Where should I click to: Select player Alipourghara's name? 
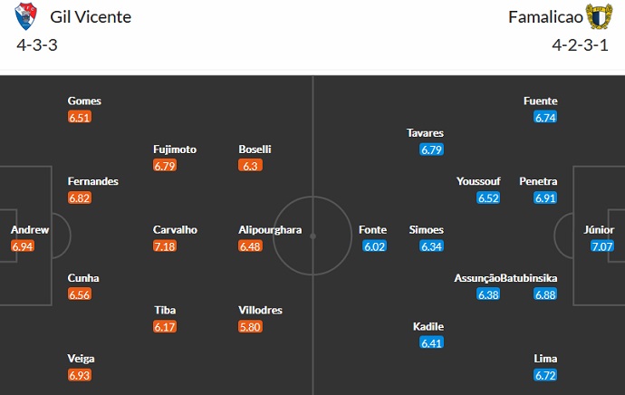point(270,230)
